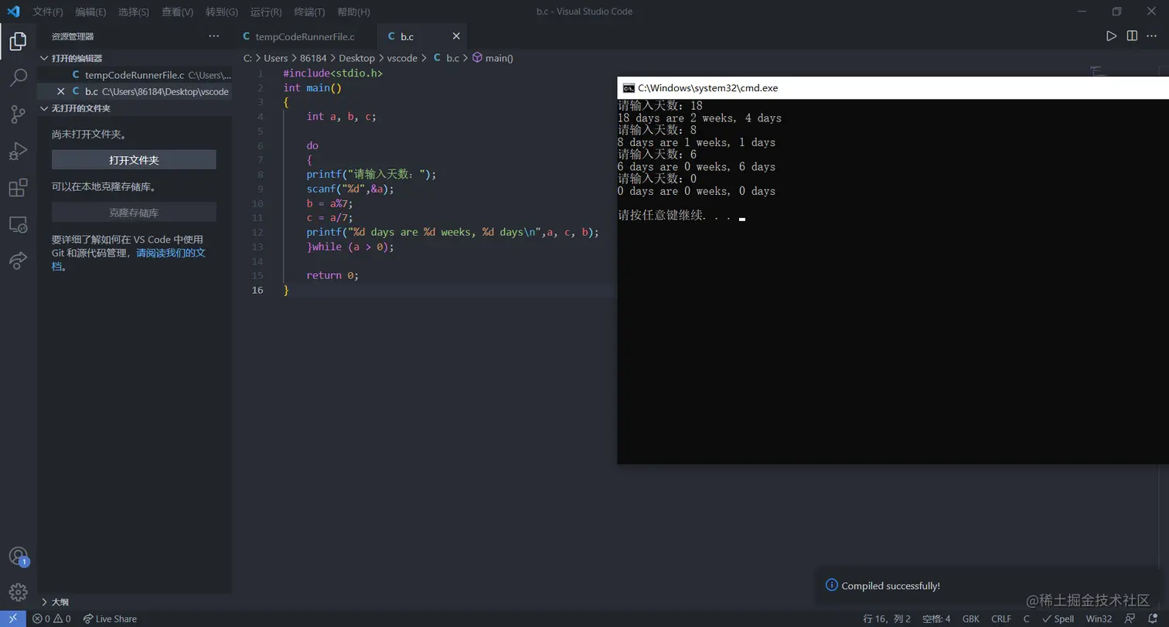Open the Manage gear settings icon
Viewport: 1169px width, 627px height.
pyautogui.click(x=18, y=591)
